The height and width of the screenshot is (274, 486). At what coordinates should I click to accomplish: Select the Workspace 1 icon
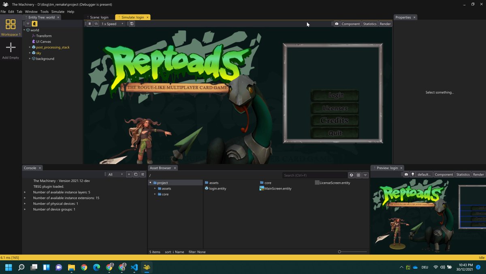pos(11,24)
